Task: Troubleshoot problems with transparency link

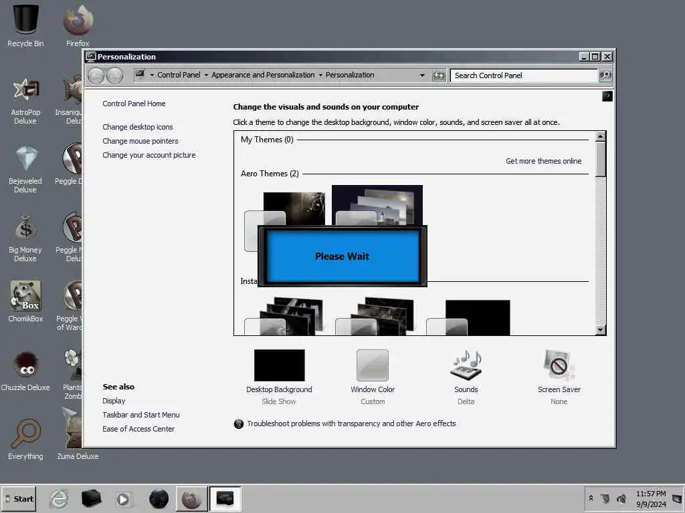Action: click(351, 423)
